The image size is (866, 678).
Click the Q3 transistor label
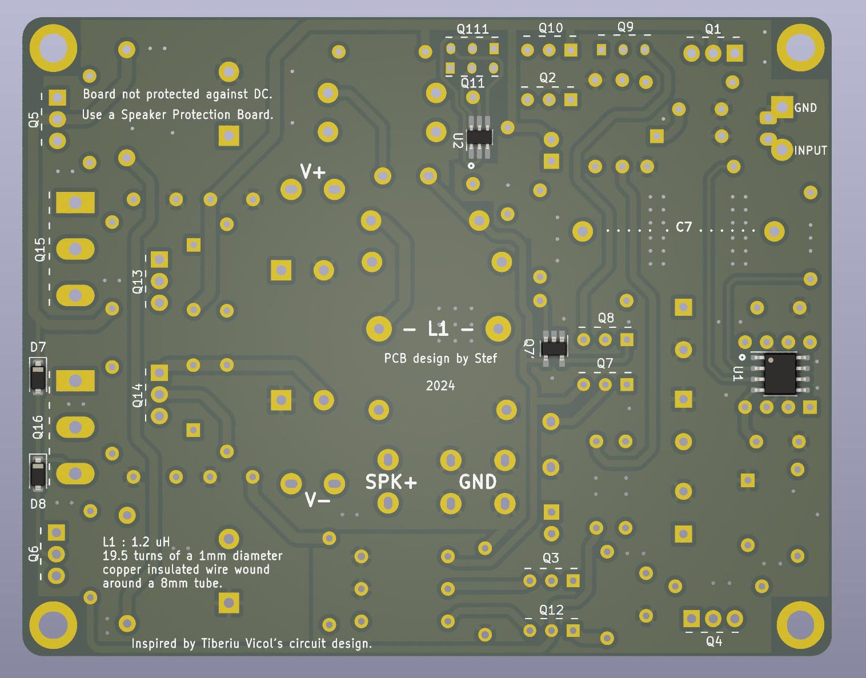[x=551, y=558]
